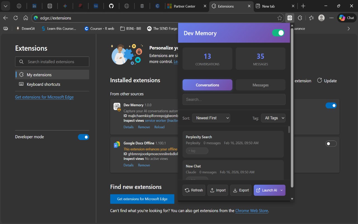The image size is (358, 224).
Task: Click Remove for Google Docs Offline
Action: click(x=144, y=165)
